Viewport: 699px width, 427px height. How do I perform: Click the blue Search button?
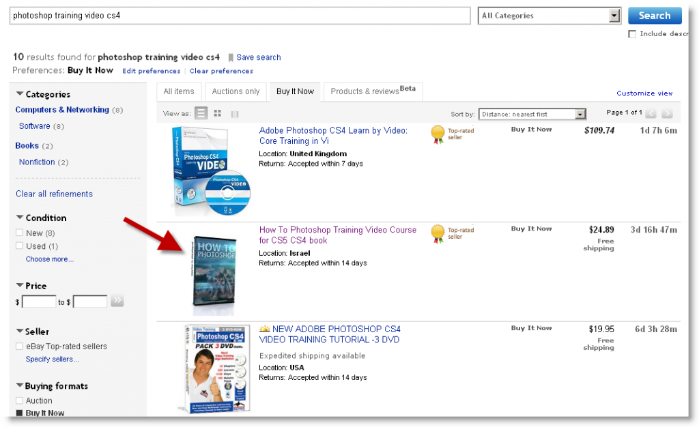[x=655, y=16]
